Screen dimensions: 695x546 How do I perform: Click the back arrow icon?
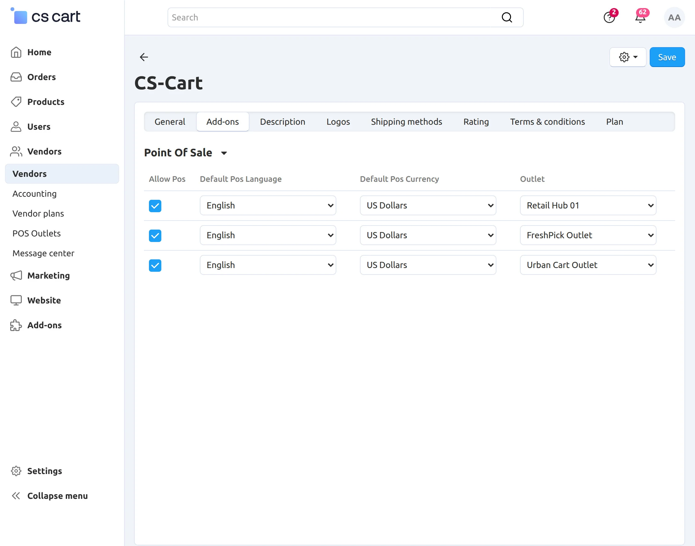click(144, 57)
